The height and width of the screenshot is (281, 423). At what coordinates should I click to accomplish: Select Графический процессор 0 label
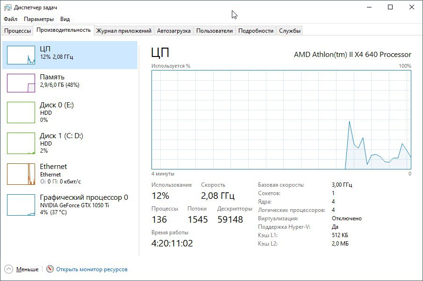[84, 197]
